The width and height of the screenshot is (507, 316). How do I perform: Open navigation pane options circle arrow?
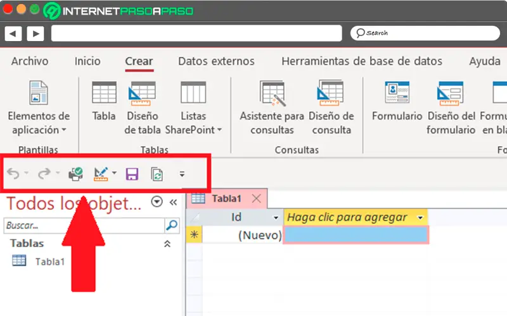pyautogui.click(x=157, y=202)
